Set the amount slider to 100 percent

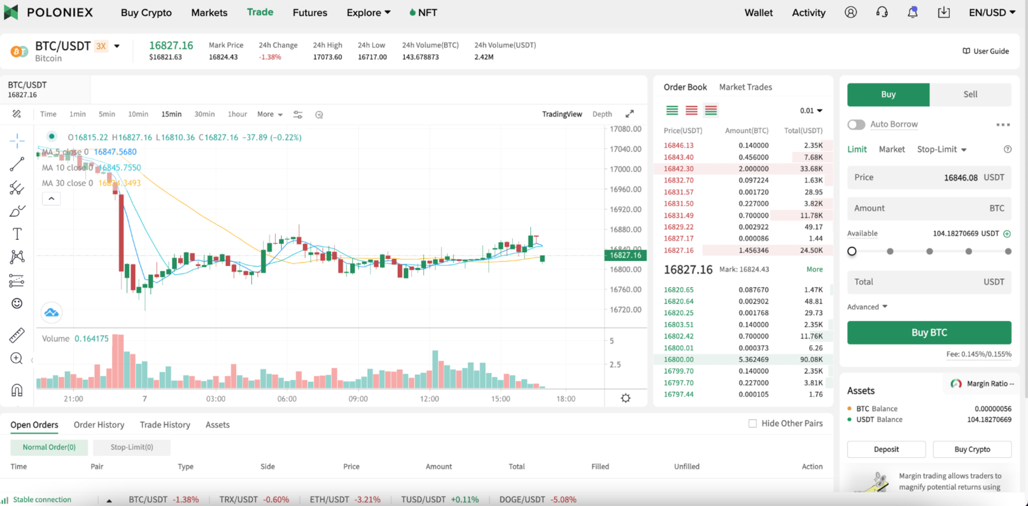point(1008,251)
